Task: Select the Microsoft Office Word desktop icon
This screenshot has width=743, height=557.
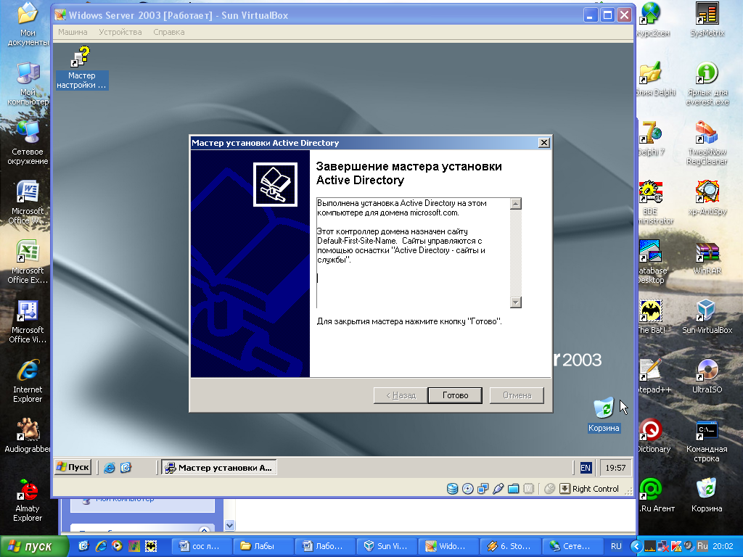Action: pyautogui.click(x=28, y=202)
